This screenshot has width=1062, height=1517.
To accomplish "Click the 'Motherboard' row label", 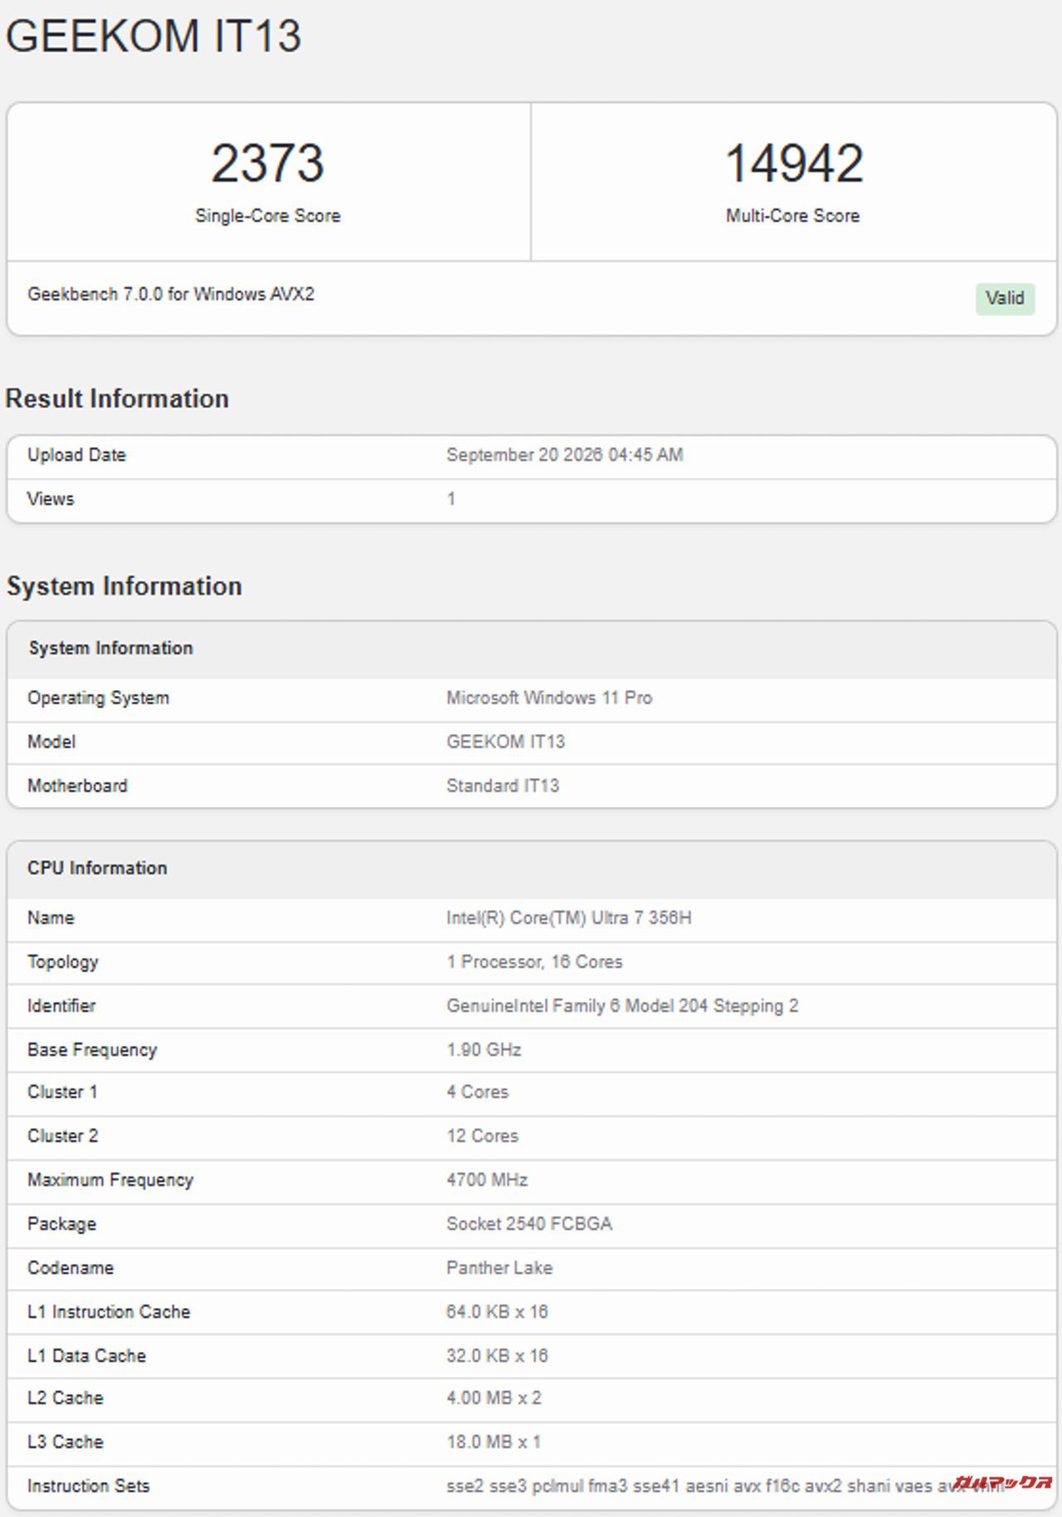I will point(77,785).
